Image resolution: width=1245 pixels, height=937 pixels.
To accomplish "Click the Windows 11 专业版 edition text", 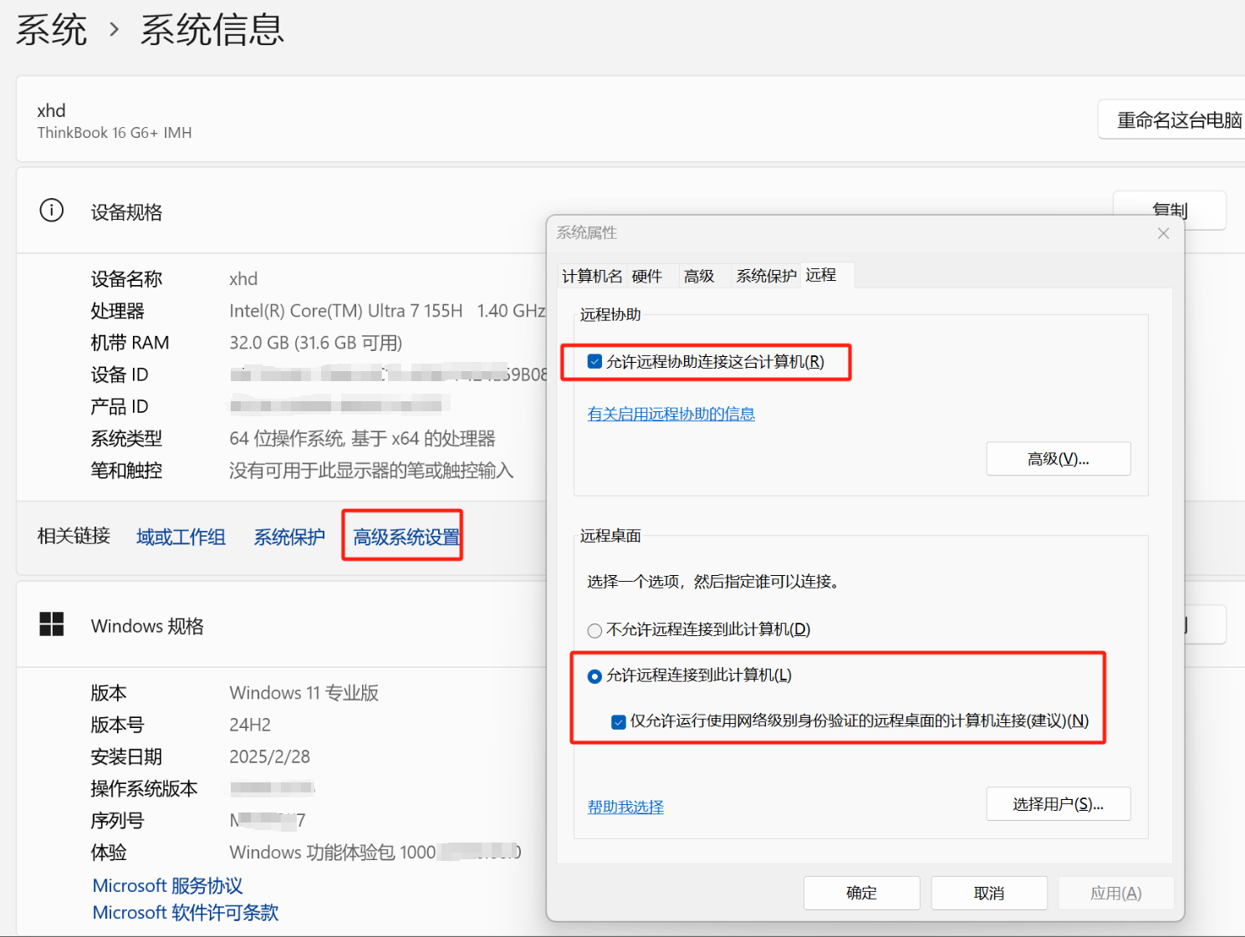I will (x=304, y=693).
